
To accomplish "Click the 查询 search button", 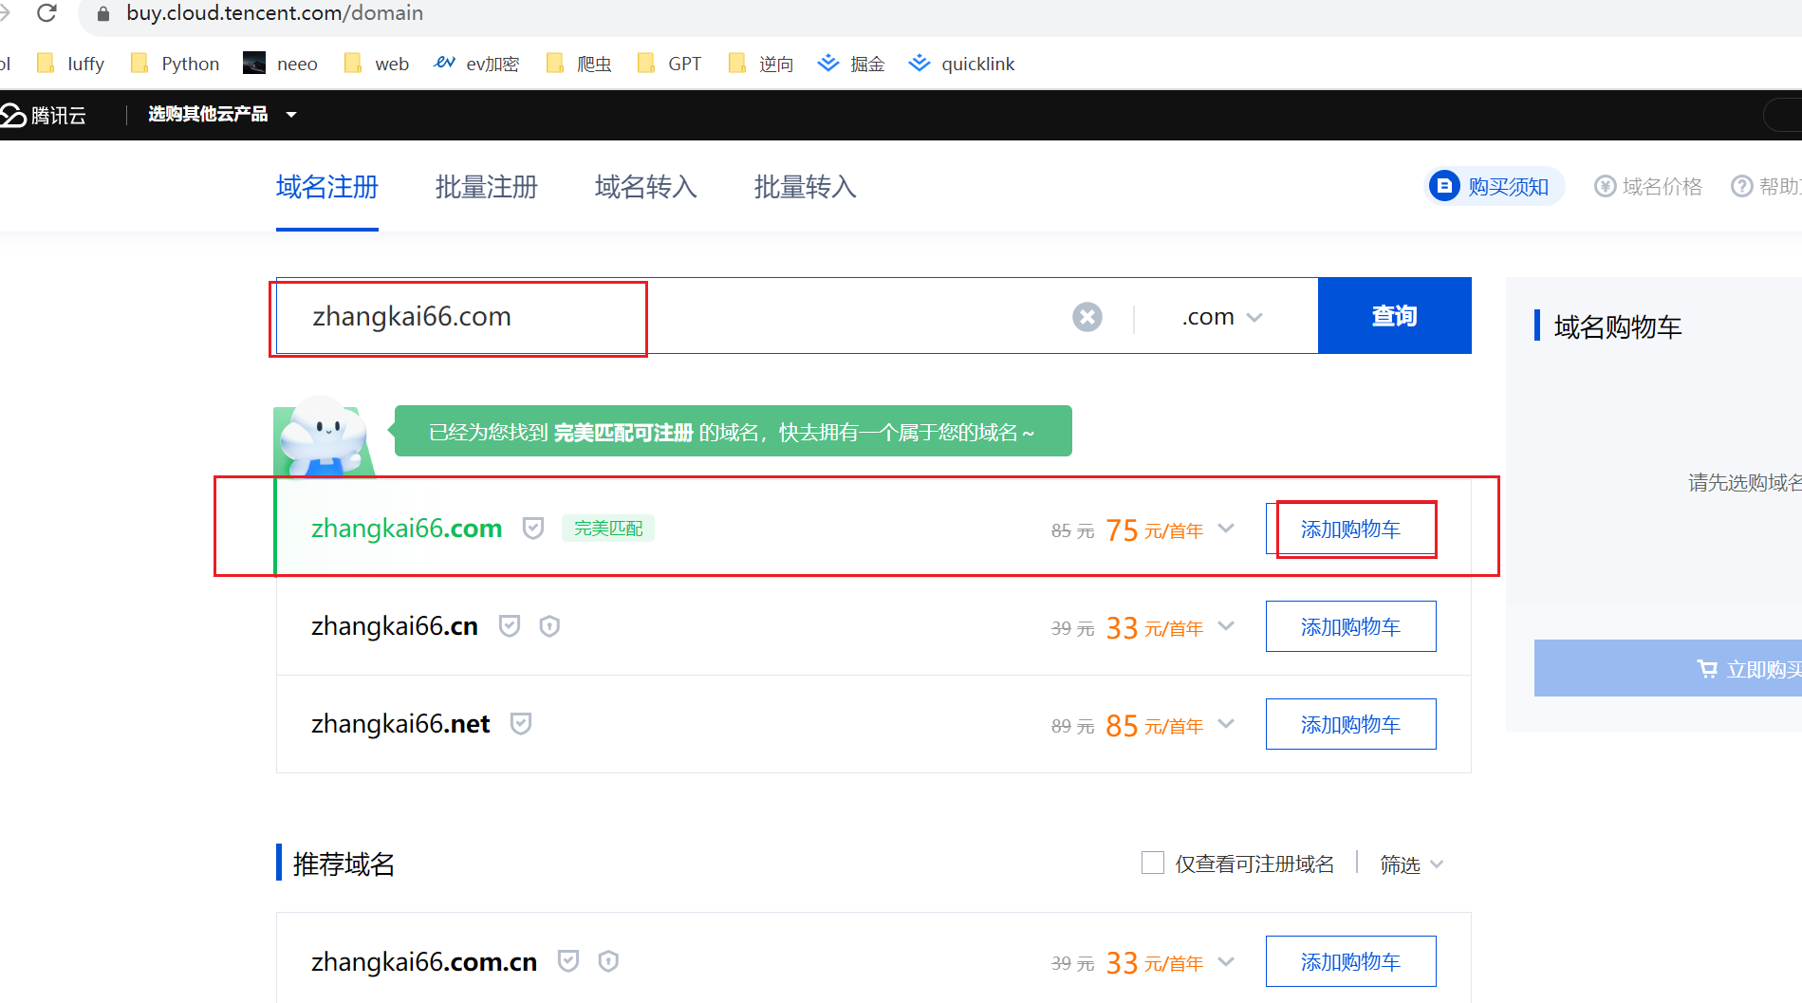I will [1394, 316].
